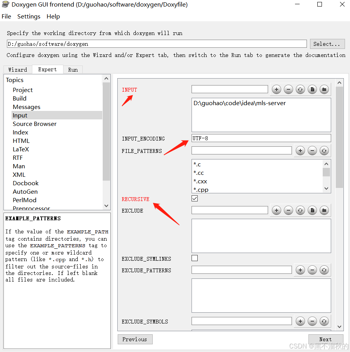This screenshot has height=352, width=350.
Task: Click the INPUT_ENCODING field showing UTF-8
Action: click(261, 138)
